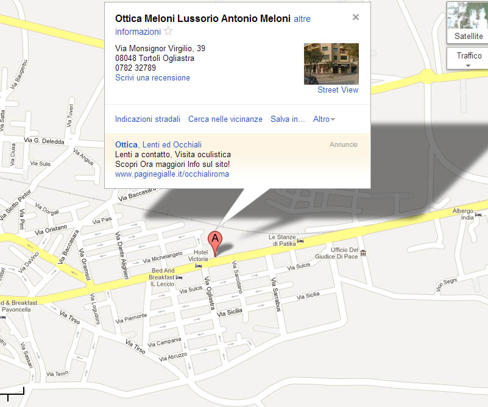Click 'Scrivi una recensione' link
Image resolution: width=488 pixels, height=407 pixels.
coord(152,78)
